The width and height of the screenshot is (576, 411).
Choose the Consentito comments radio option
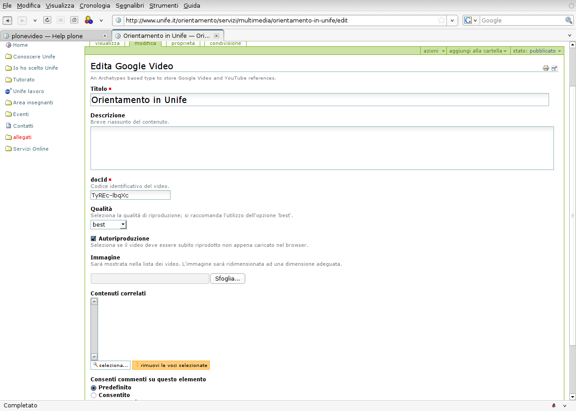[x=94, y=395]
